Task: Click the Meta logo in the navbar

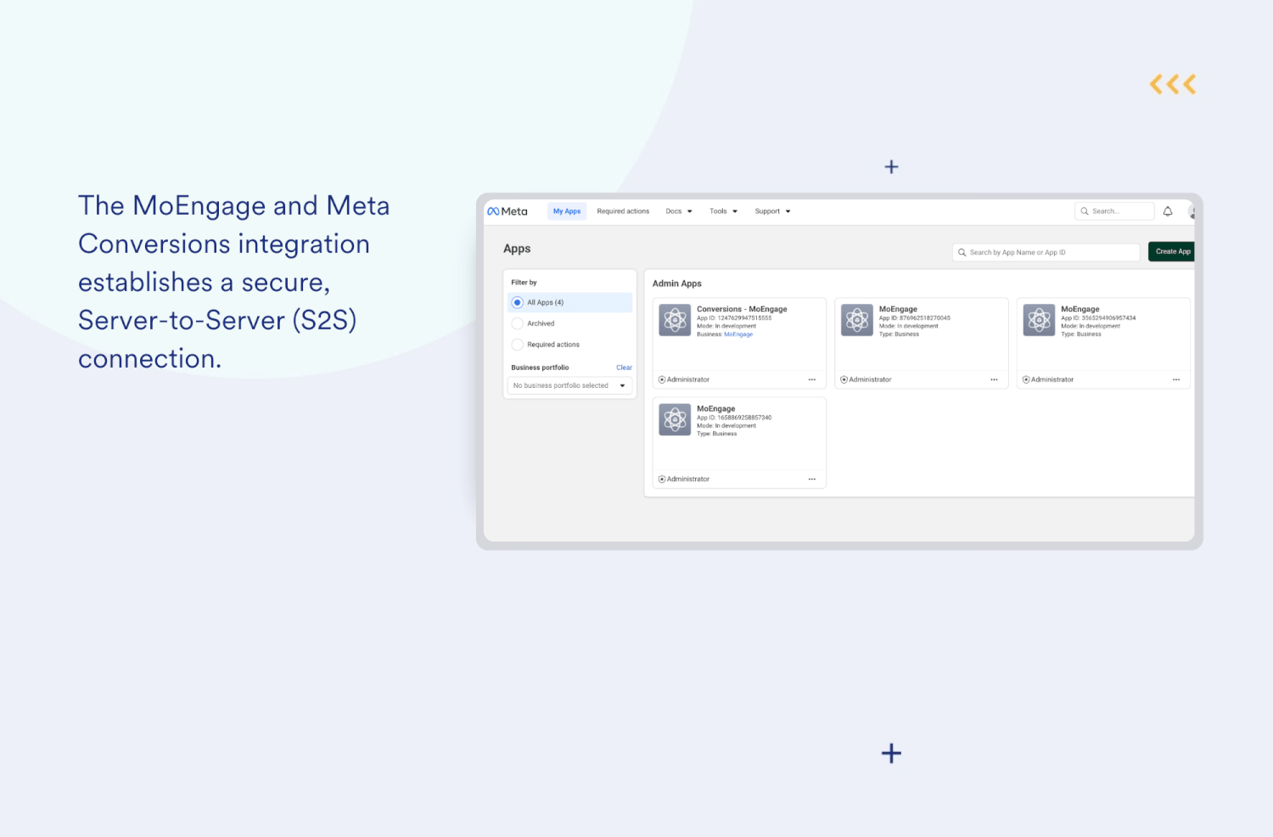Action: click(x=508, y=211)
